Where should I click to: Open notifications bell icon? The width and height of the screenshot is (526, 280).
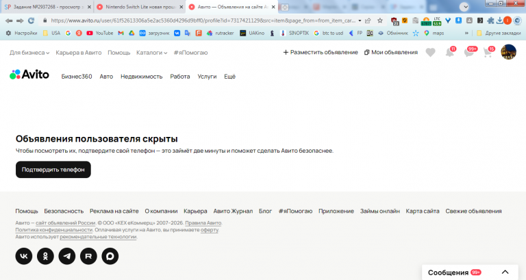point(449,52)
